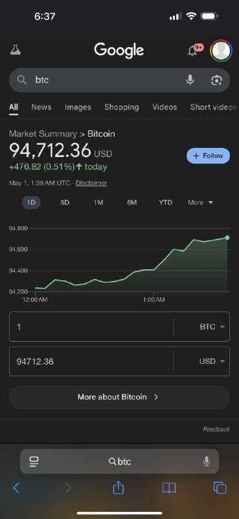Screen dimensions: 239x519
Task: Open Google account profile avatar
Action: (222, 51)
